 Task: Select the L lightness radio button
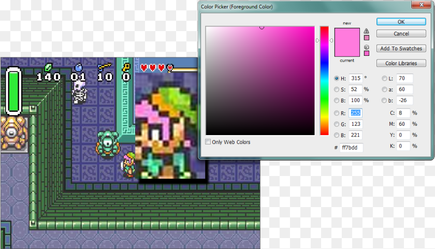tap(384, 79)
